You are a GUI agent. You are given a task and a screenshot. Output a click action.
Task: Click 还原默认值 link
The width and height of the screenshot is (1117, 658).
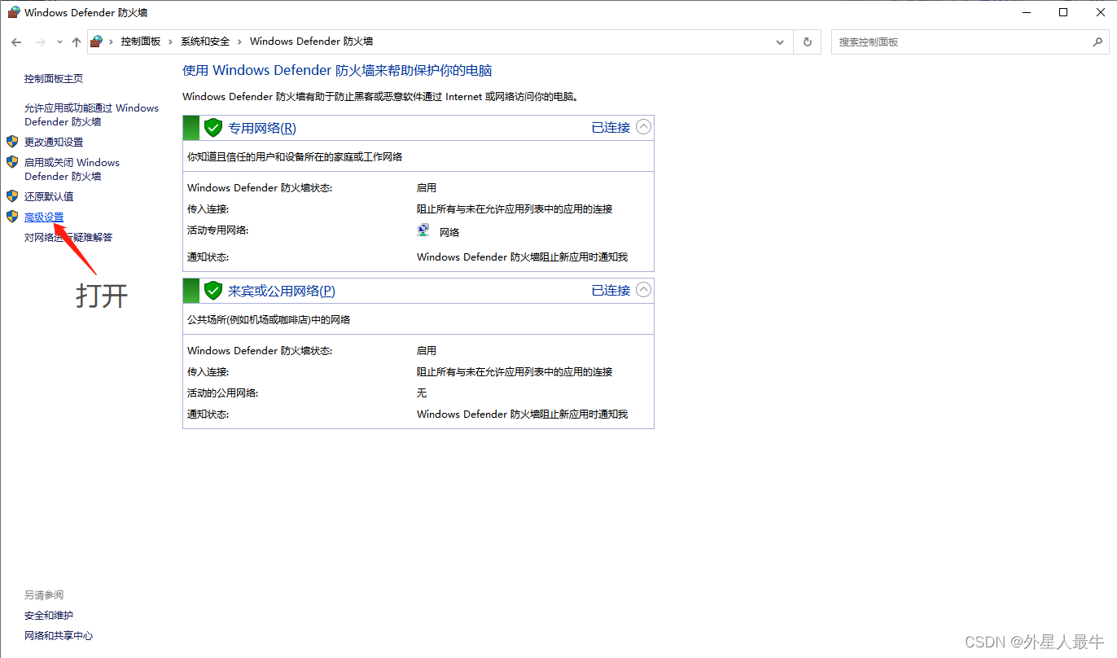(49, 197)
